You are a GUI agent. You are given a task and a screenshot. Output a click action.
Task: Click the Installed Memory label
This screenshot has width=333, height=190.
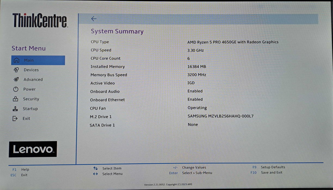pos(108,67)
